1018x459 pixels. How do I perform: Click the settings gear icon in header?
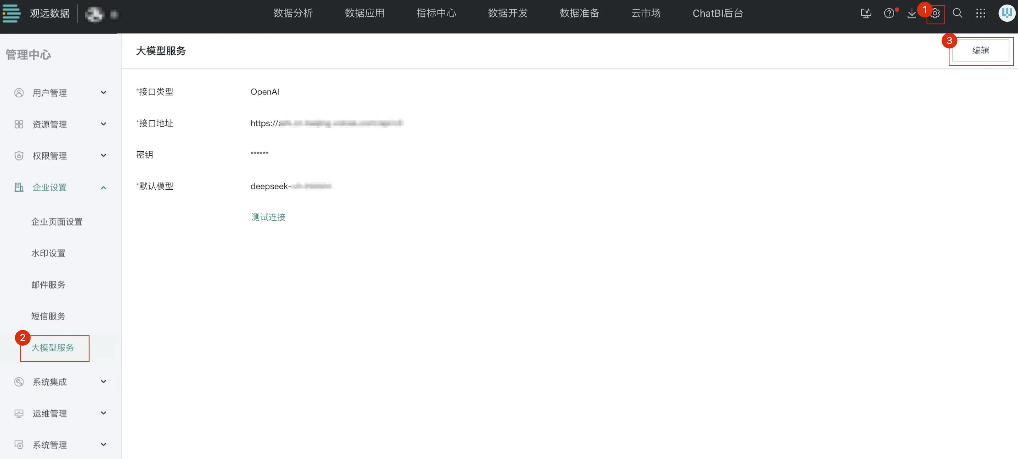[936, 14]
